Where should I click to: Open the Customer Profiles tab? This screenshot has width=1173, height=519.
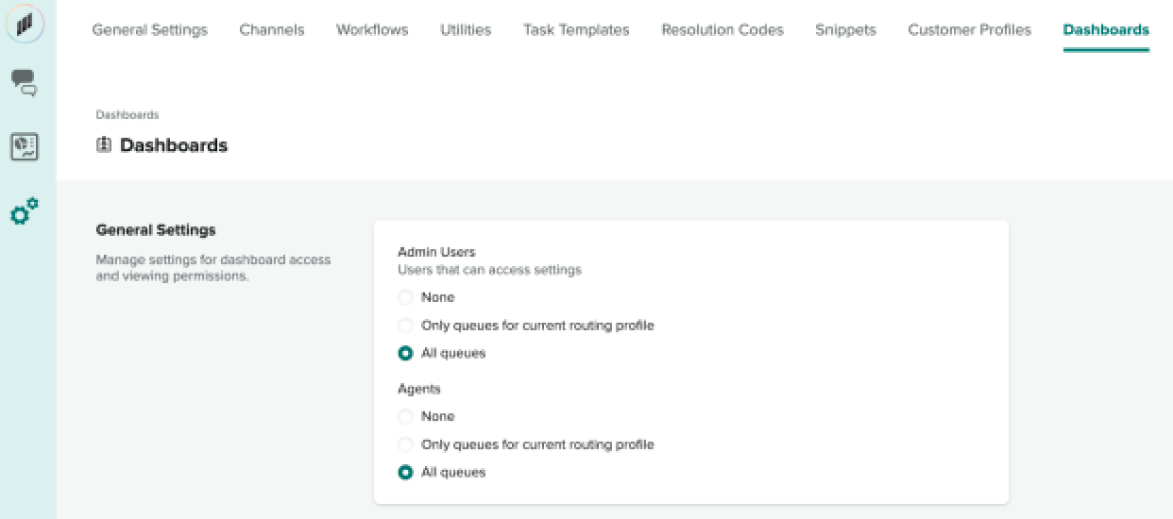969,29
